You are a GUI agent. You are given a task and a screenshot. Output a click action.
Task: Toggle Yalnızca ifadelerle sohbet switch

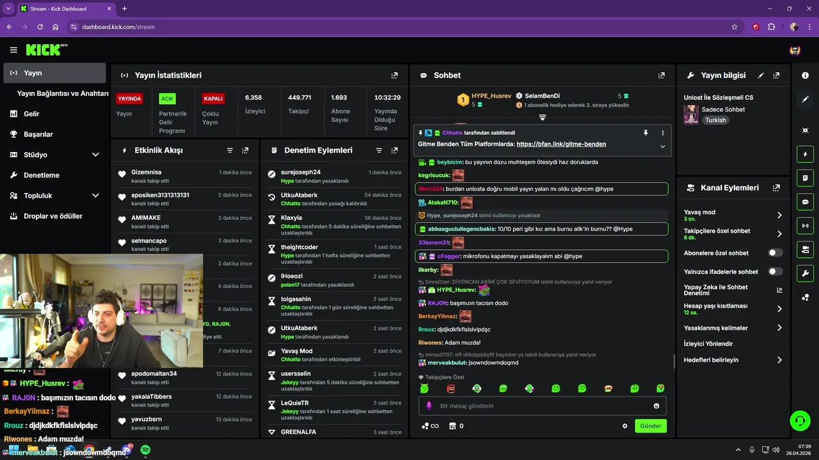point(775,272)
